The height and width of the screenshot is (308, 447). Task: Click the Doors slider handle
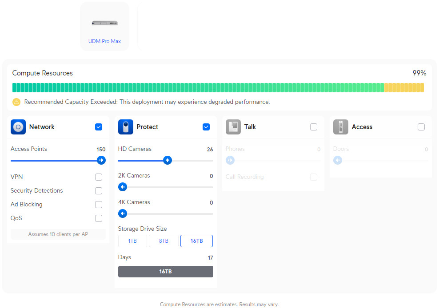[338, 160]
